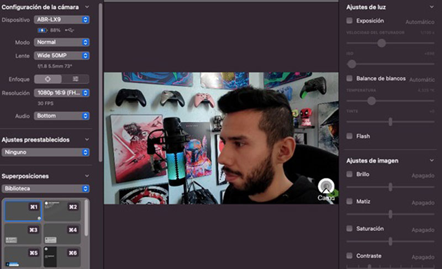Enable the Flash checkbox
The image size is (442, 269).
349,136
